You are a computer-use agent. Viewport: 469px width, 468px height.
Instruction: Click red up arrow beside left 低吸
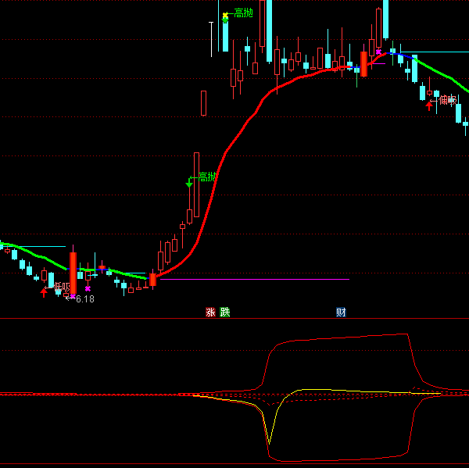44,292
